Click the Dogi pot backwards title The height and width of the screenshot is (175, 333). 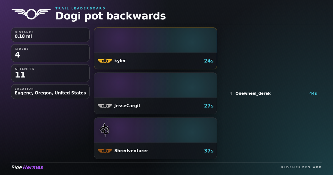pyautogui.click(x=111, y=16)
